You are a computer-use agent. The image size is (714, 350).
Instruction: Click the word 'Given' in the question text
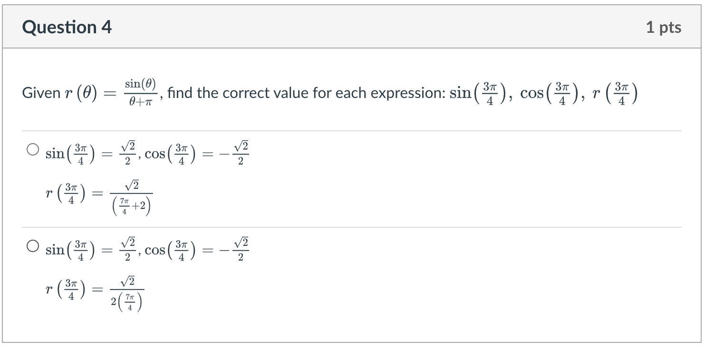[38, 93]
